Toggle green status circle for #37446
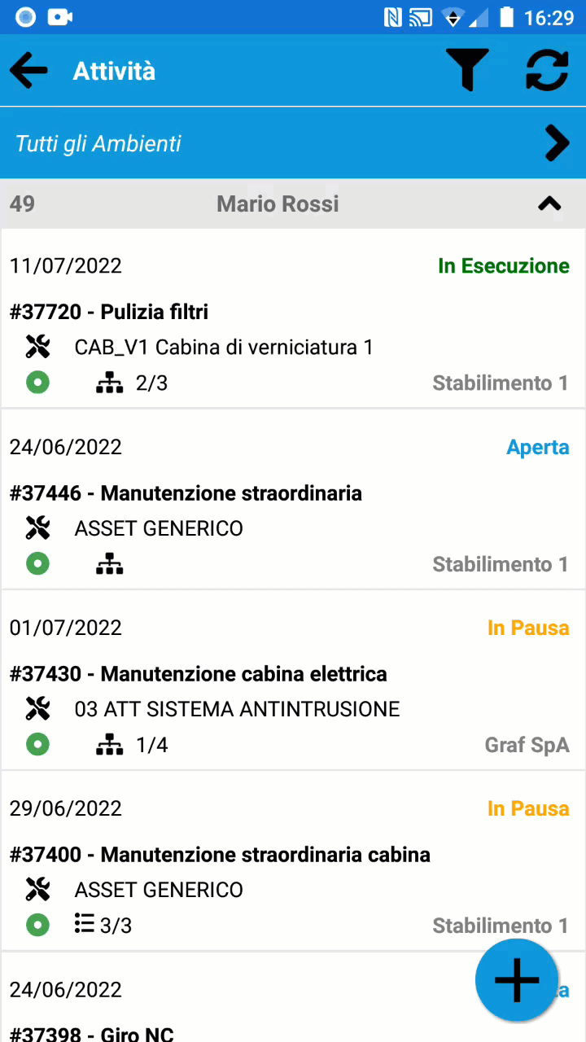The height and width of the screenshot is (1042, 586). tap(37, 563)
